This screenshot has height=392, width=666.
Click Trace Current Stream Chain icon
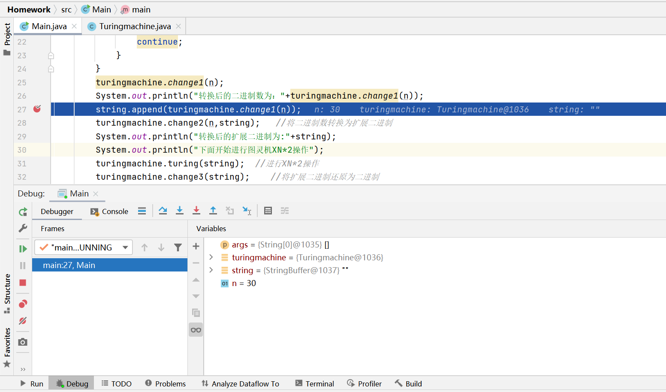(x=285, y=211)
